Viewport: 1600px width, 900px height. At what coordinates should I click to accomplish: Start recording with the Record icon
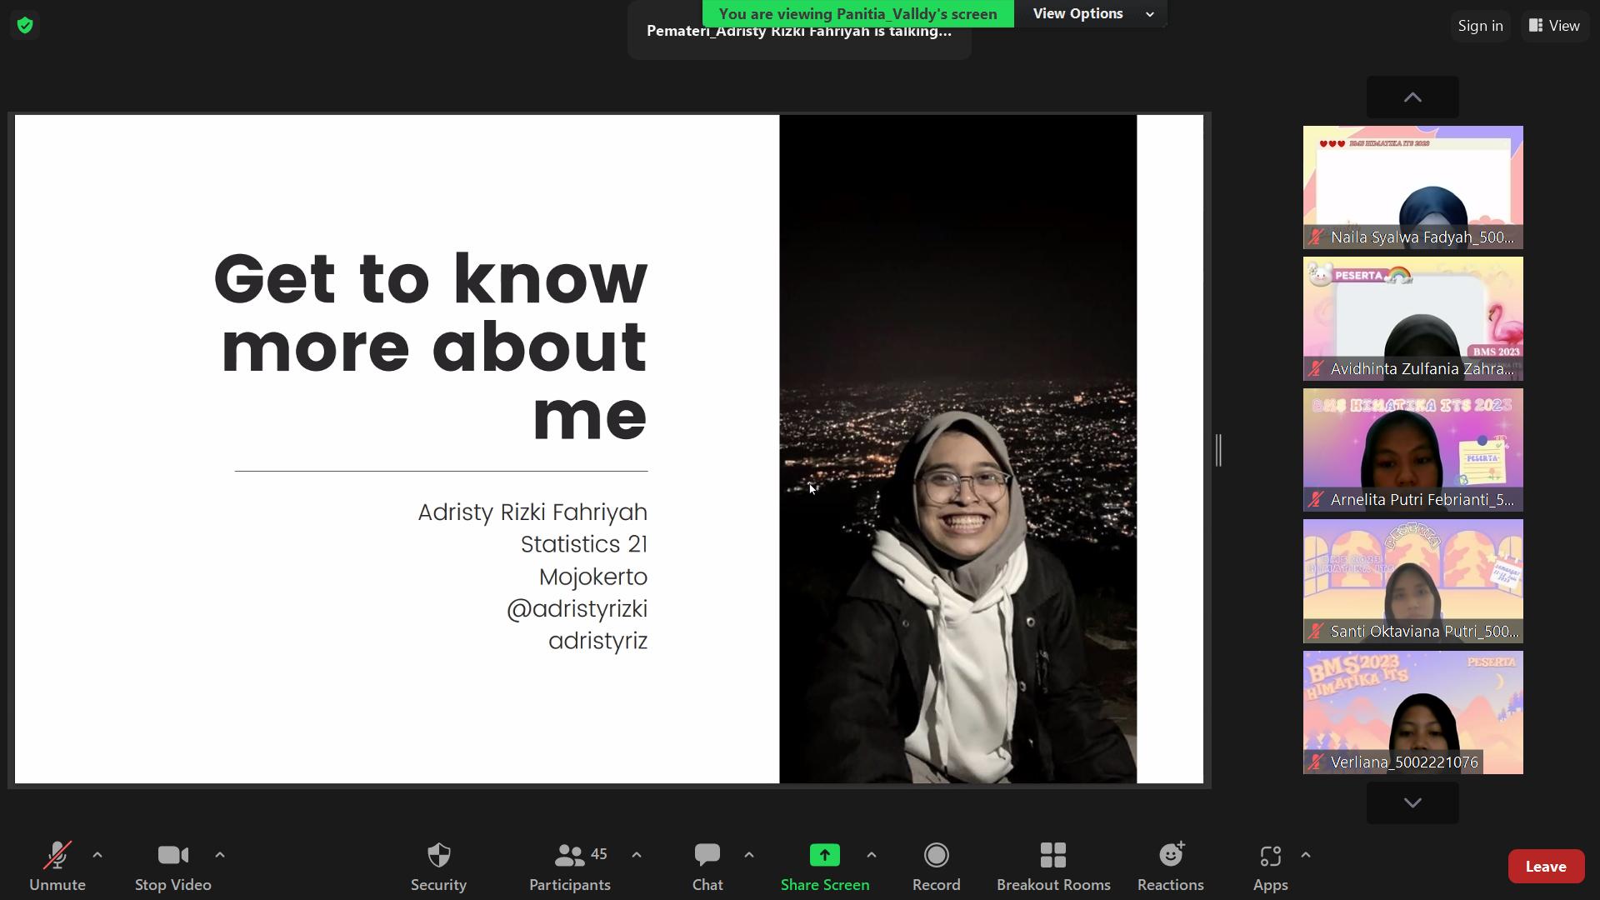coord(936,856)
